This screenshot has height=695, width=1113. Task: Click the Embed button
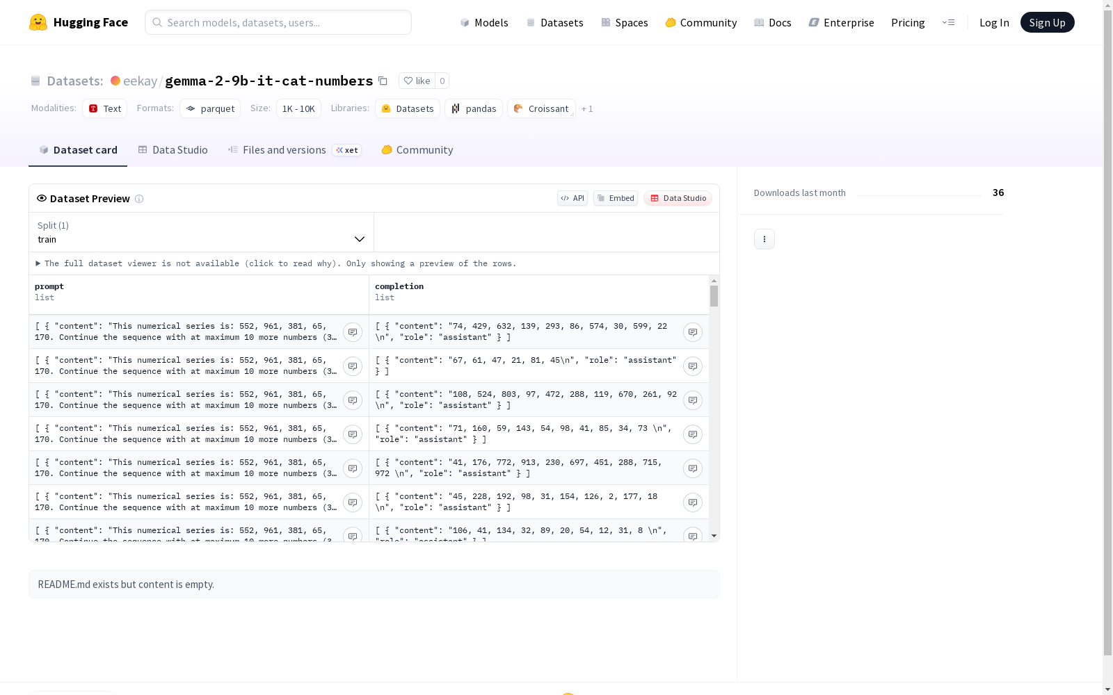[616, 198]
